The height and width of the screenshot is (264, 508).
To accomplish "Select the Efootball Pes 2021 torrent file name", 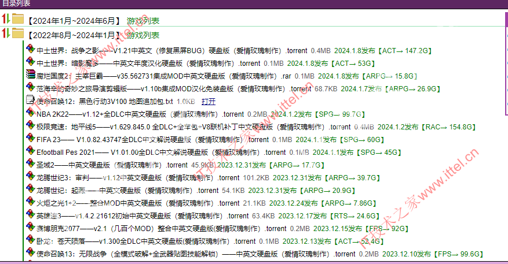I will click(x=161, y=153).
